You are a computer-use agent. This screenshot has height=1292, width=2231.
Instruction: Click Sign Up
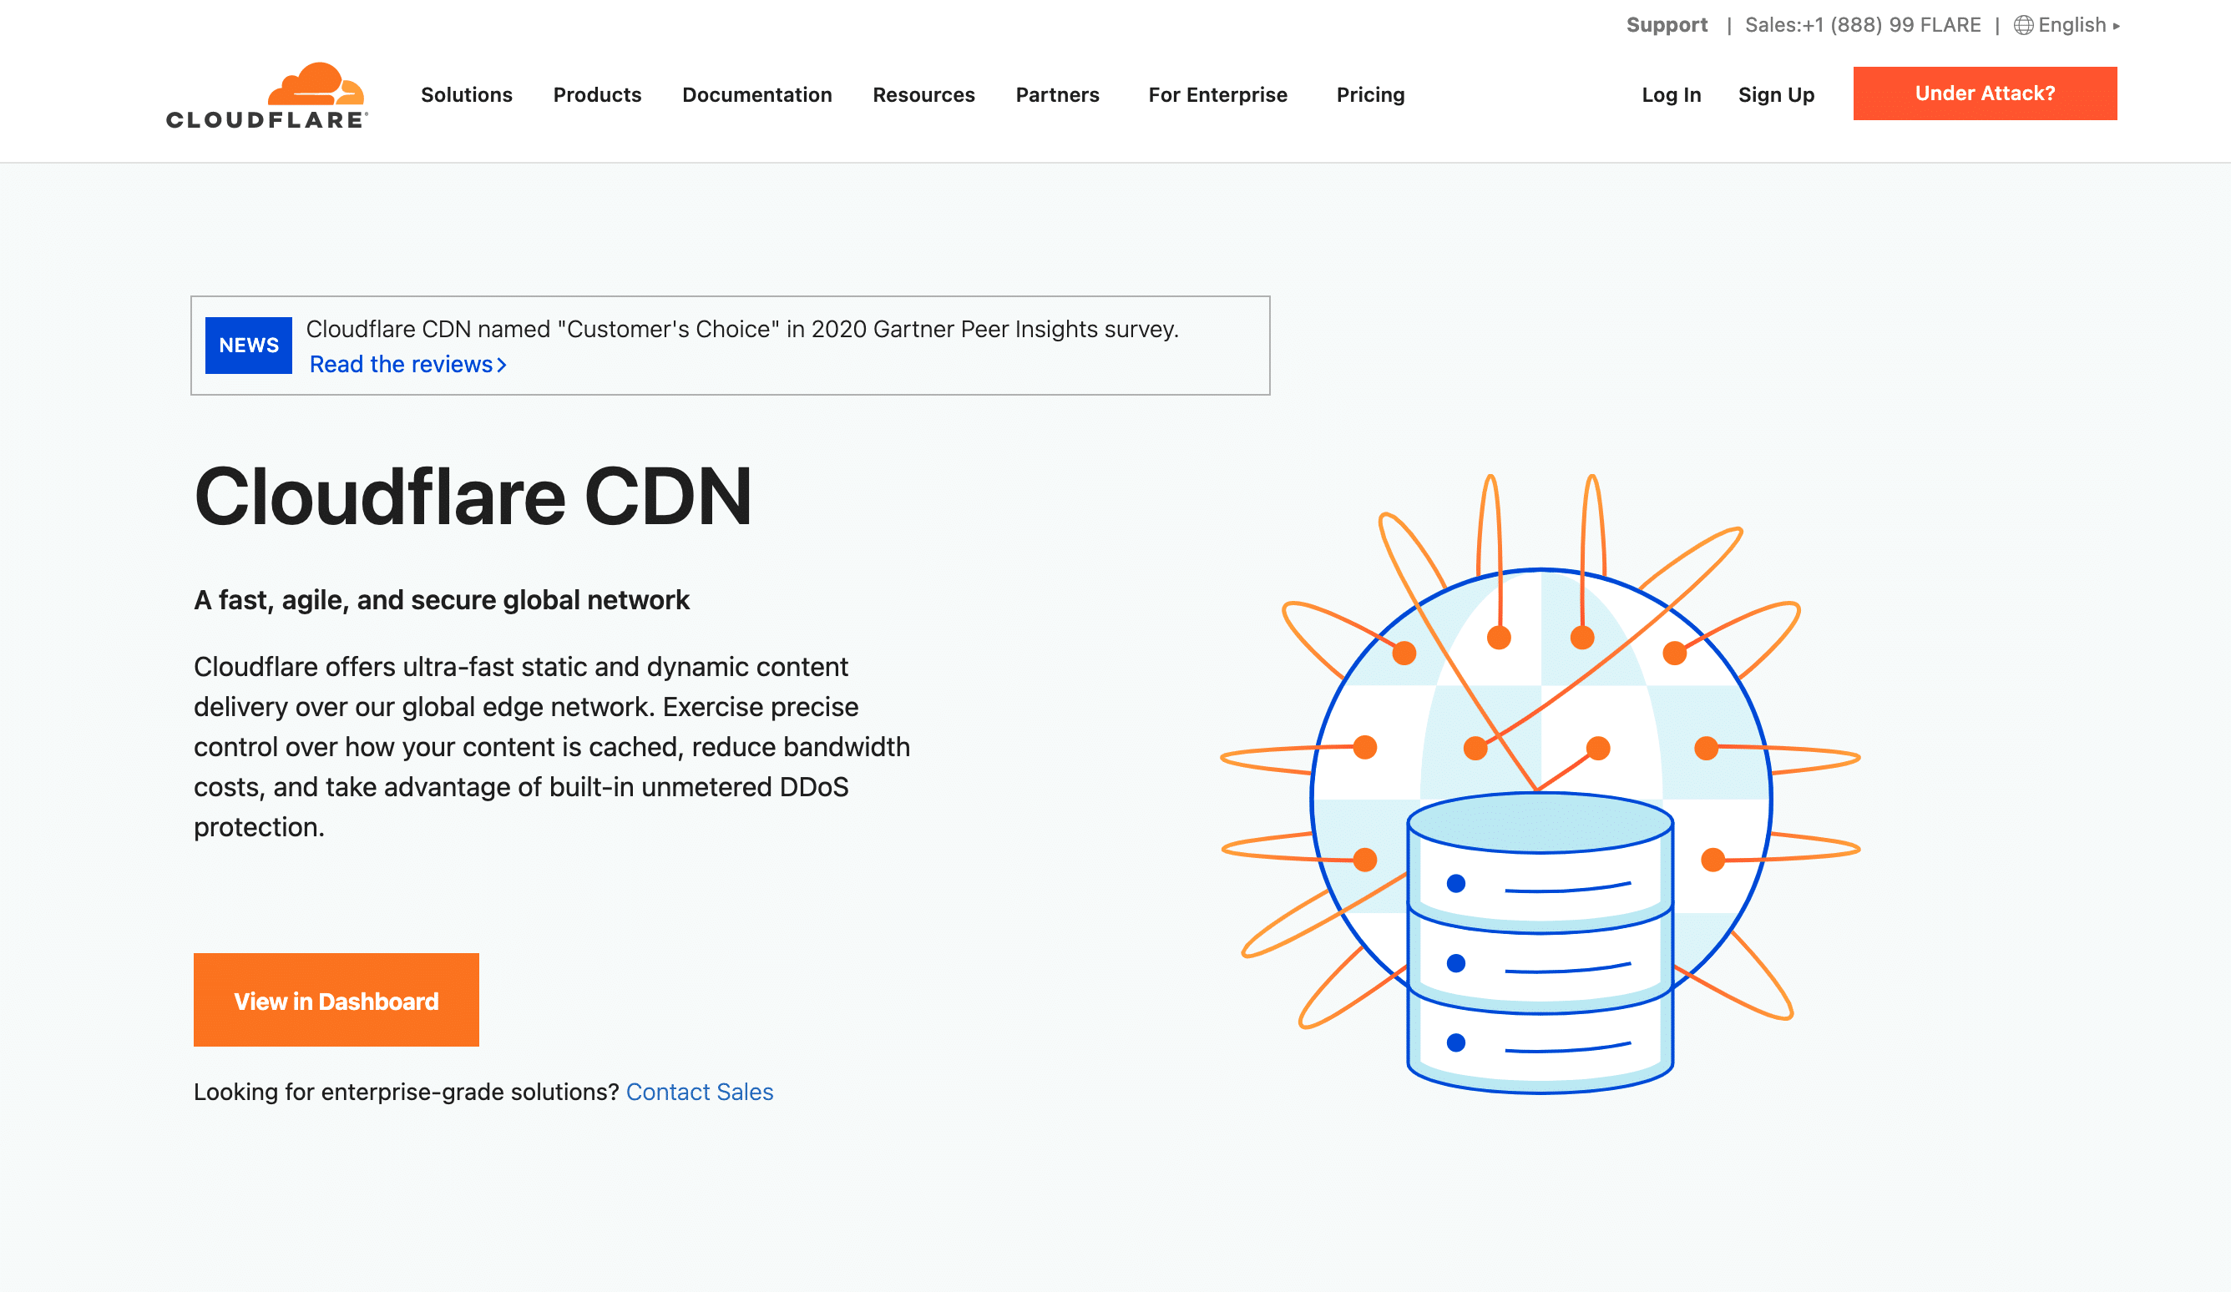point(1776,94)
